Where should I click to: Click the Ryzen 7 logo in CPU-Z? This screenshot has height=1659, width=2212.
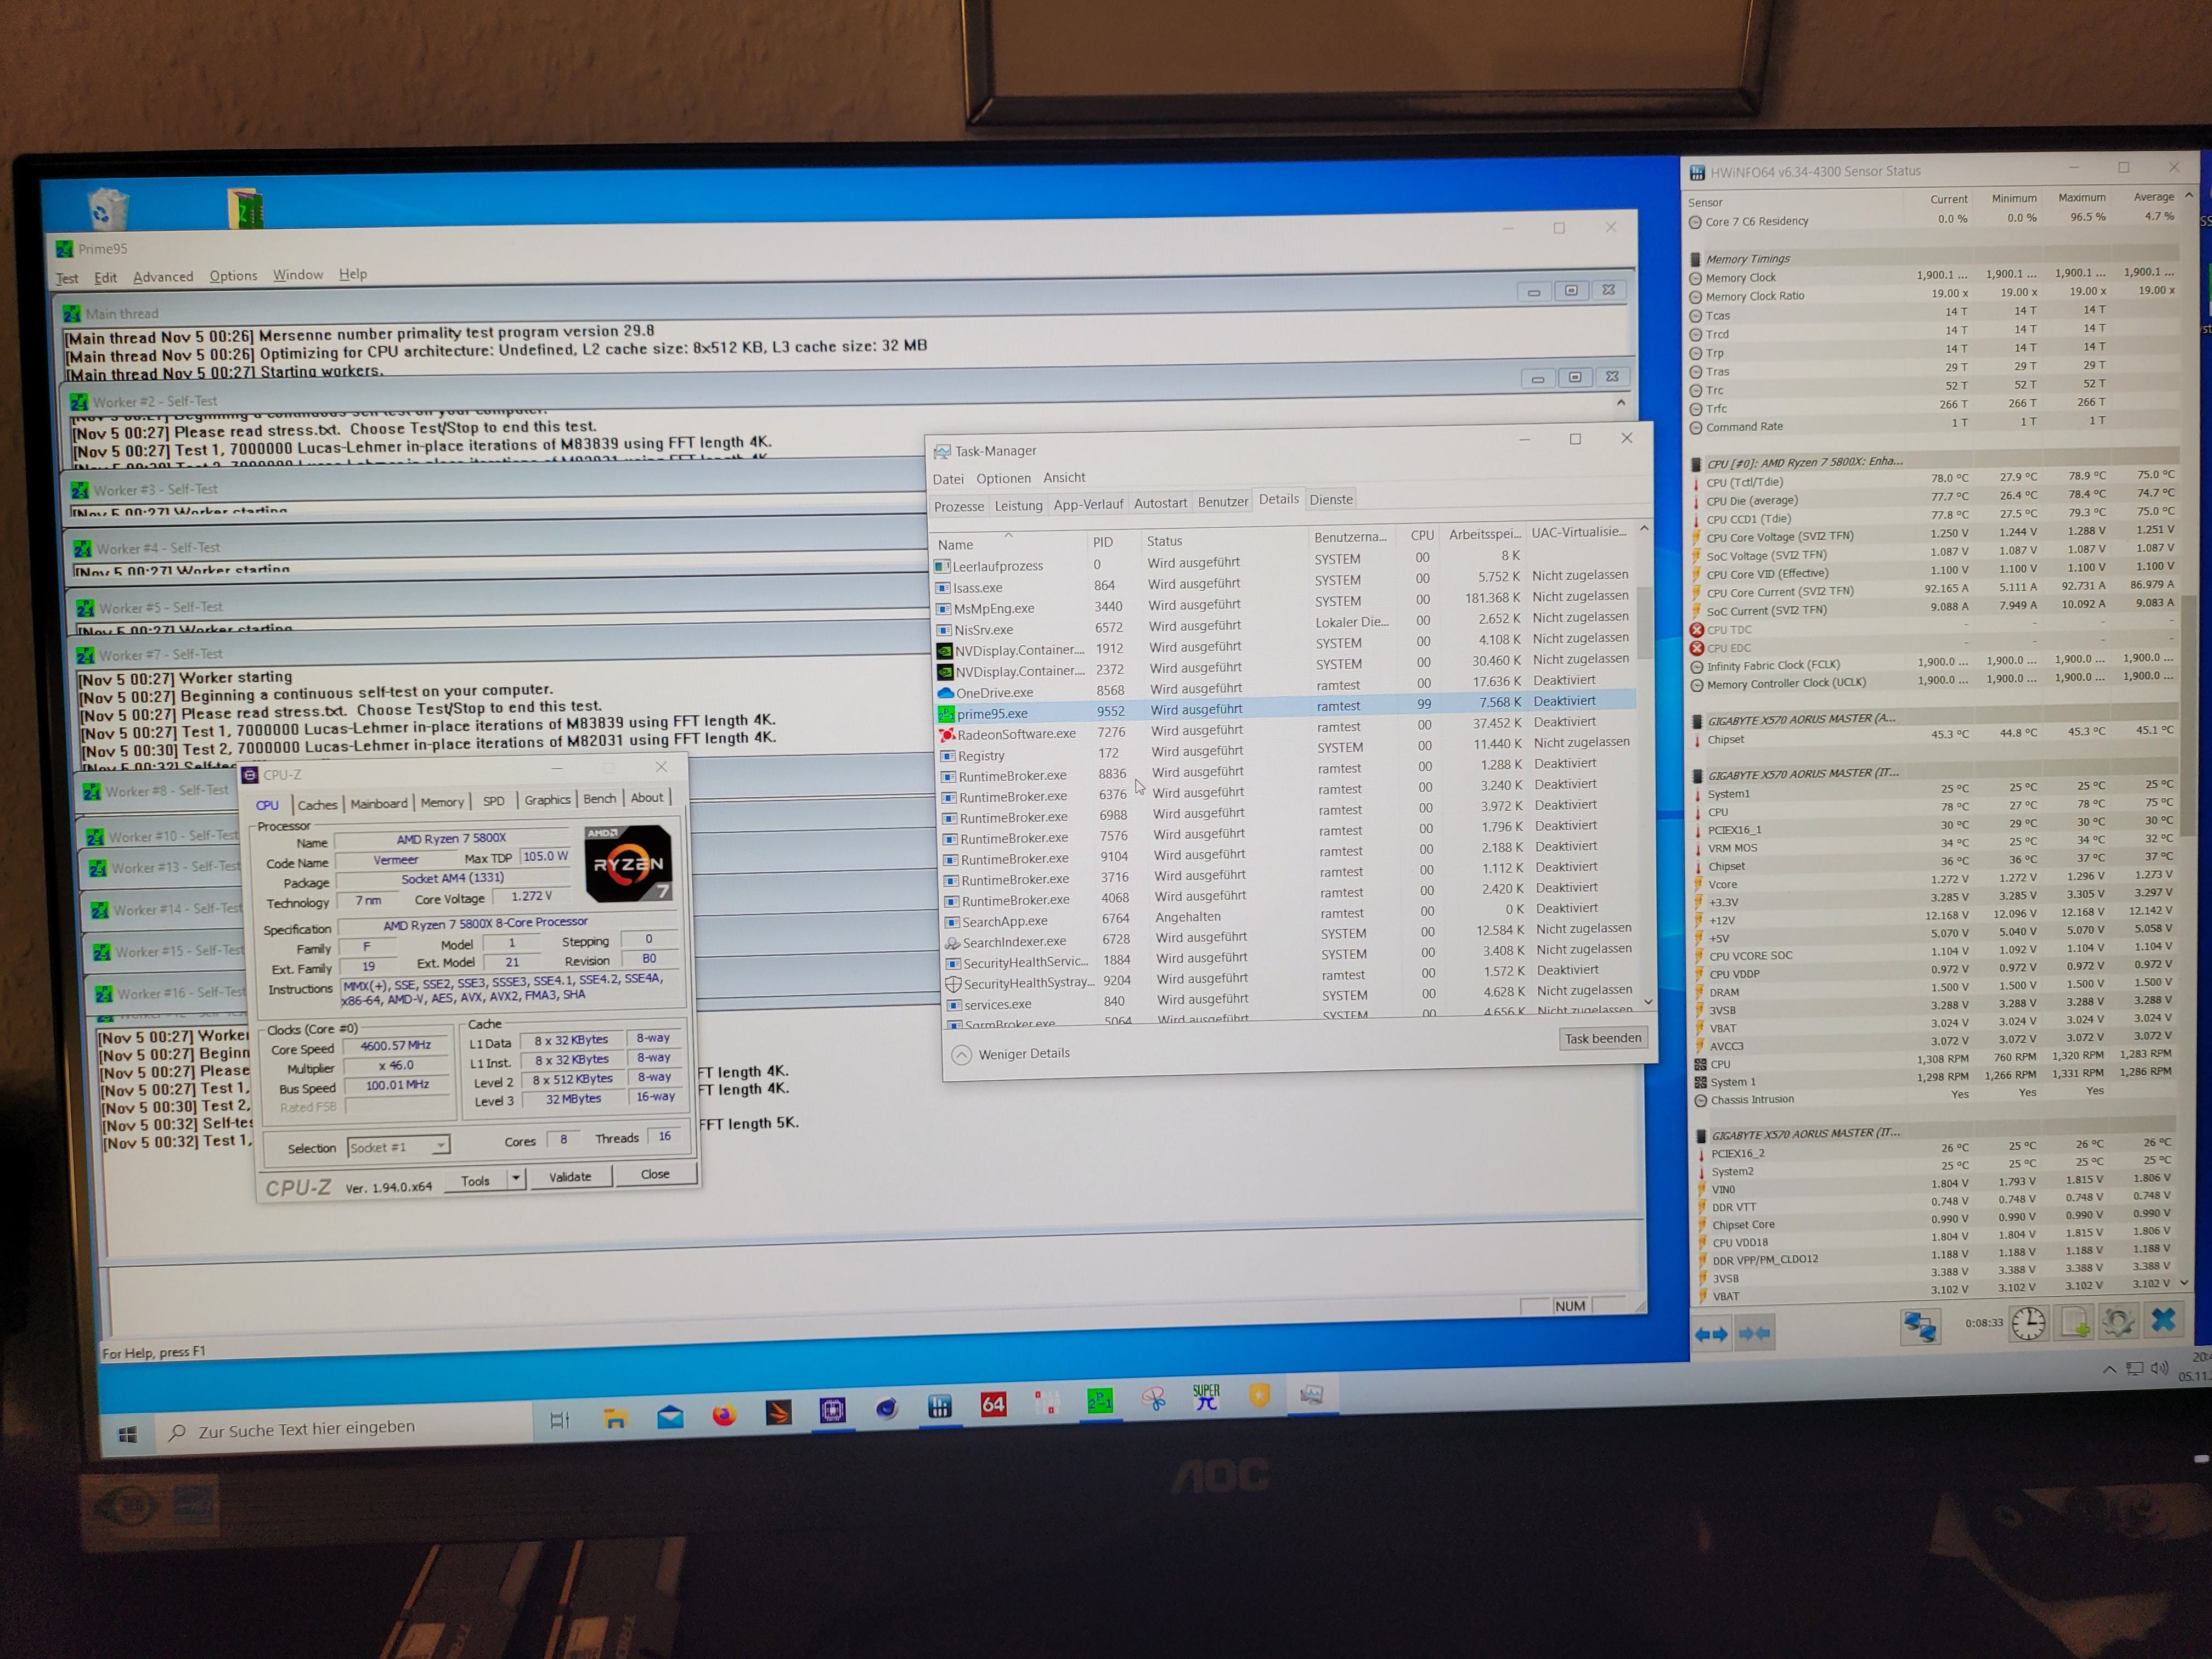tap(628, 863)
